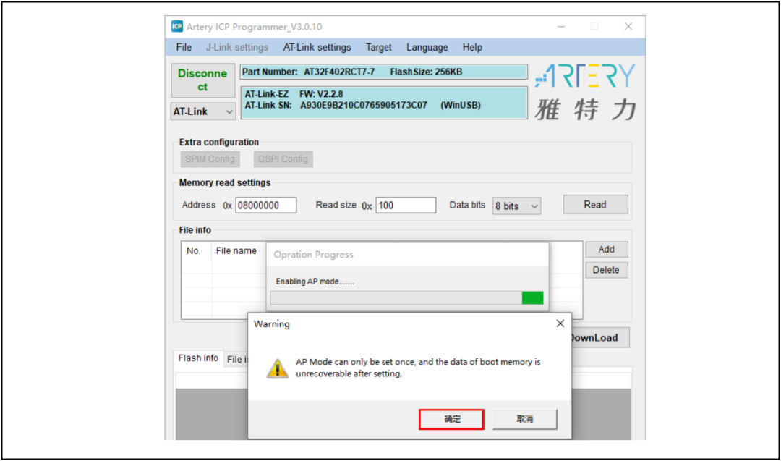Click the Artery logo
Image resolution: width=781 pixels, height=461 pixels.
click(586, 92)
